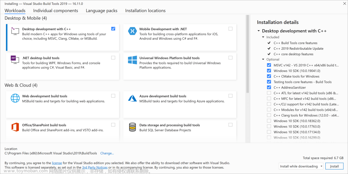The height and width of the screenshot is (174, 348).
Task: Check Windows 10 SDK (10.0.17763.0) option
Action: pyautogui.click(x=269, y=126)
